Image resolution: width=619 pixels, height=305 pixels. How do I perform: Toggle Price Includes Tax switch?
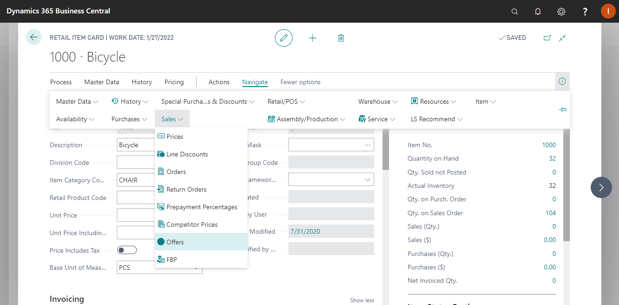(127, 250)
